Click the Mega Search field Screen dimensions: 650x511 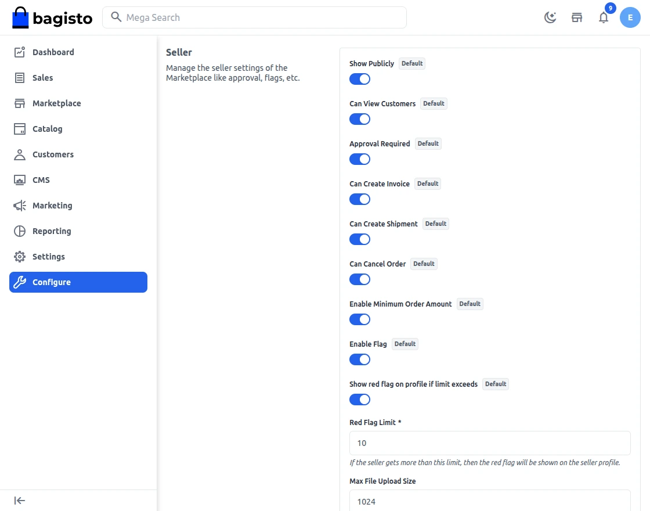coord(261,17)
